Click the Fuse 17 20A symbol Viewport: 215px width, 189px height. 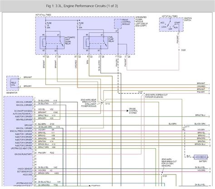click(x=78, y=25)
